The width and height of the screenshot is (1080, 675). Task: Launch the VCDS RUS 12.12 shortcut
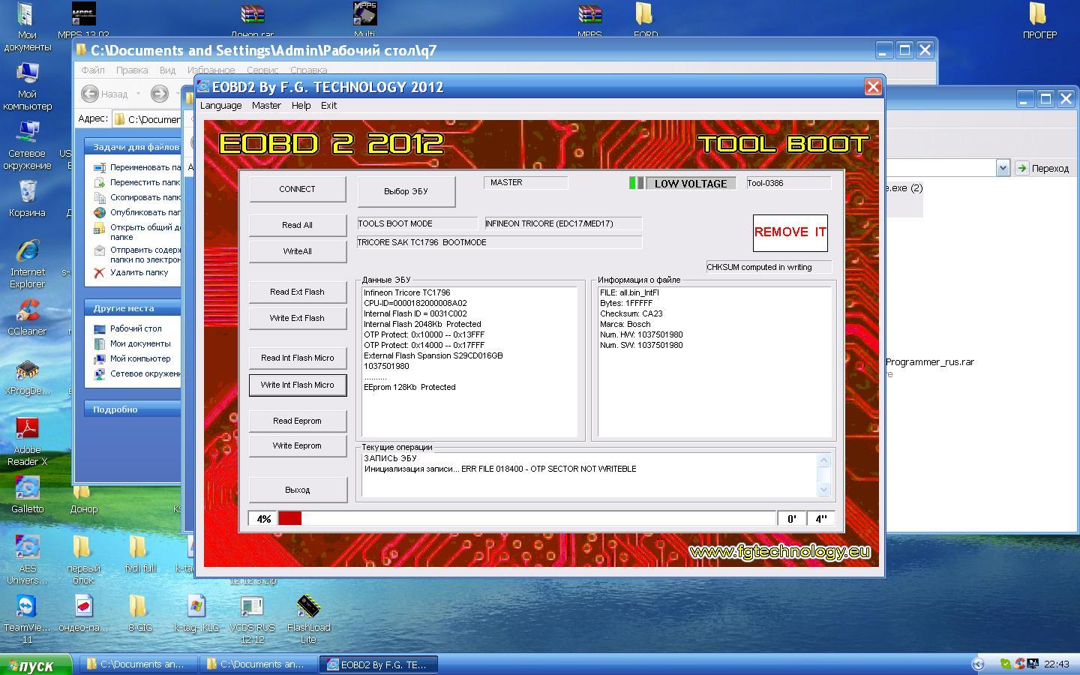point(252,619)
